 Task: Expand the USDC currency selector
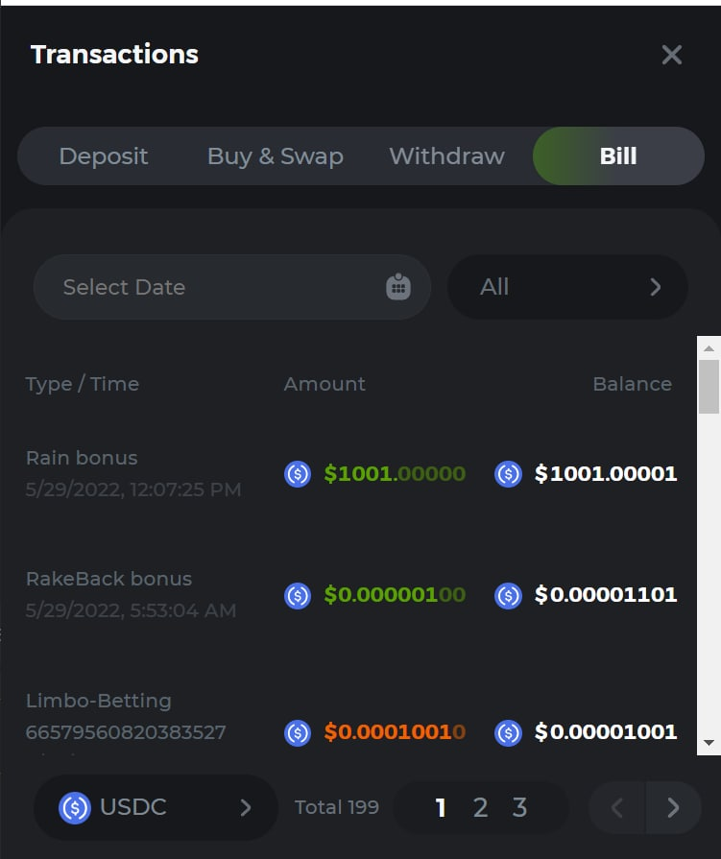(156, 807)
